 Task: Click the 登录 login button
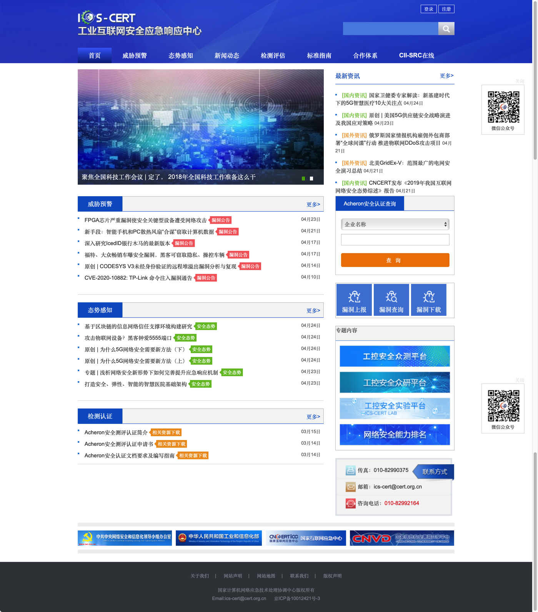pos(429,9)
